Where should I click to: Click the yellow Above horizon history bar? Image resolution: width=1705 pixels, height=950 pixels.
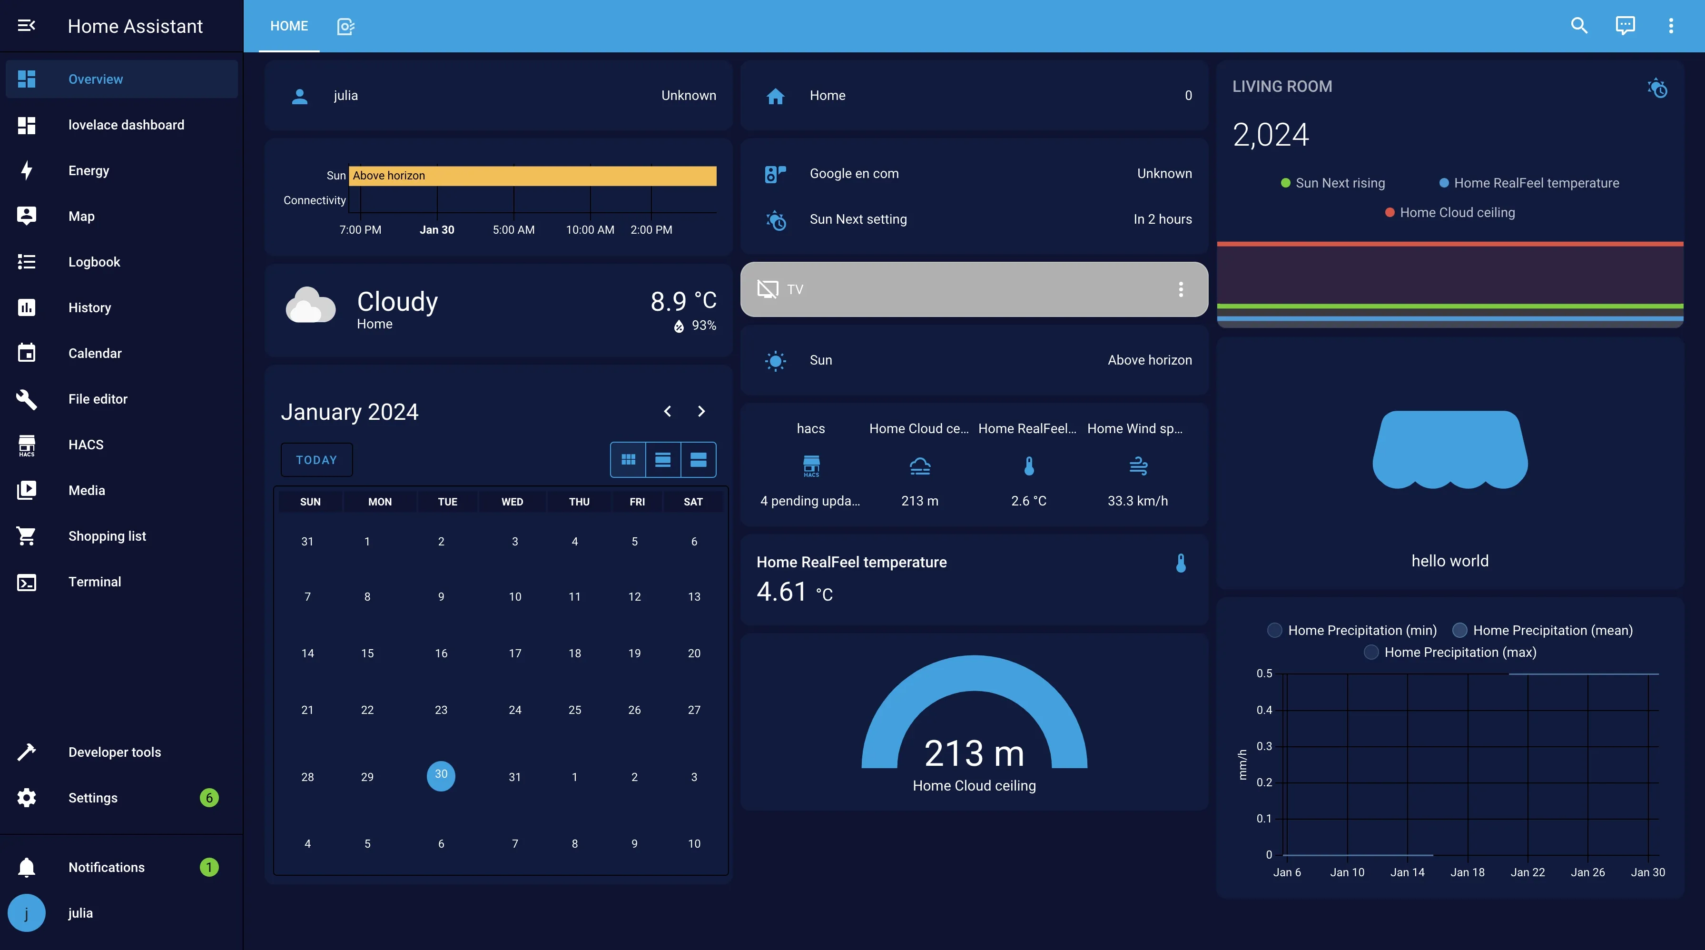[x=533, y=176]
